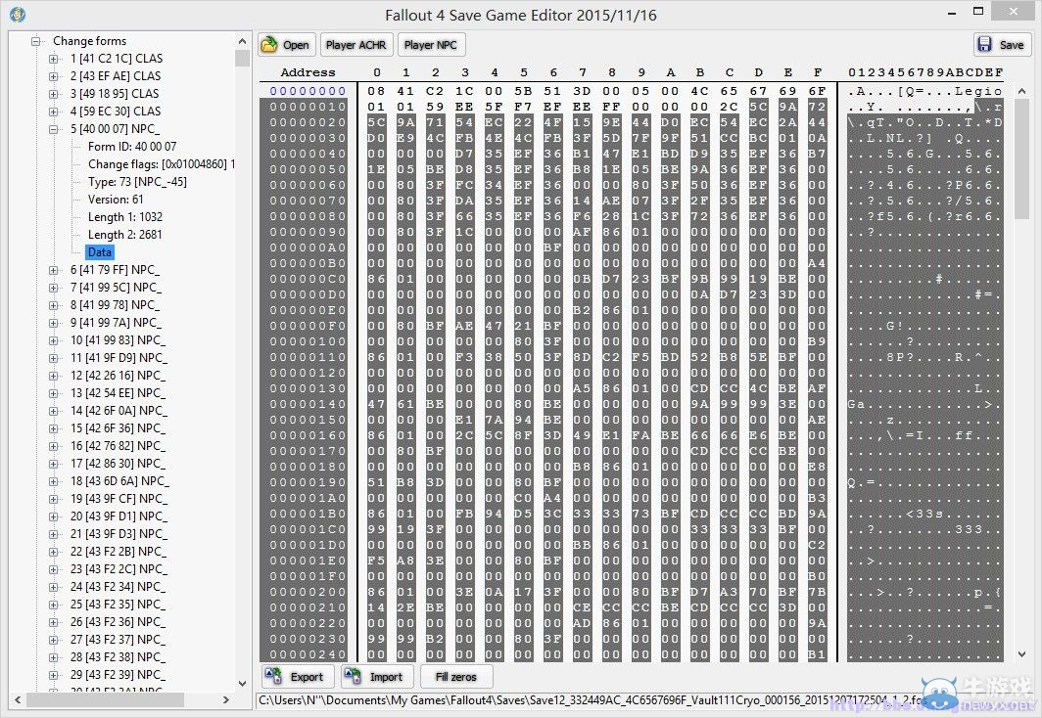Click the hex view vertical scrollbar thumb
1042x718 pixels.
(1022, 159)
